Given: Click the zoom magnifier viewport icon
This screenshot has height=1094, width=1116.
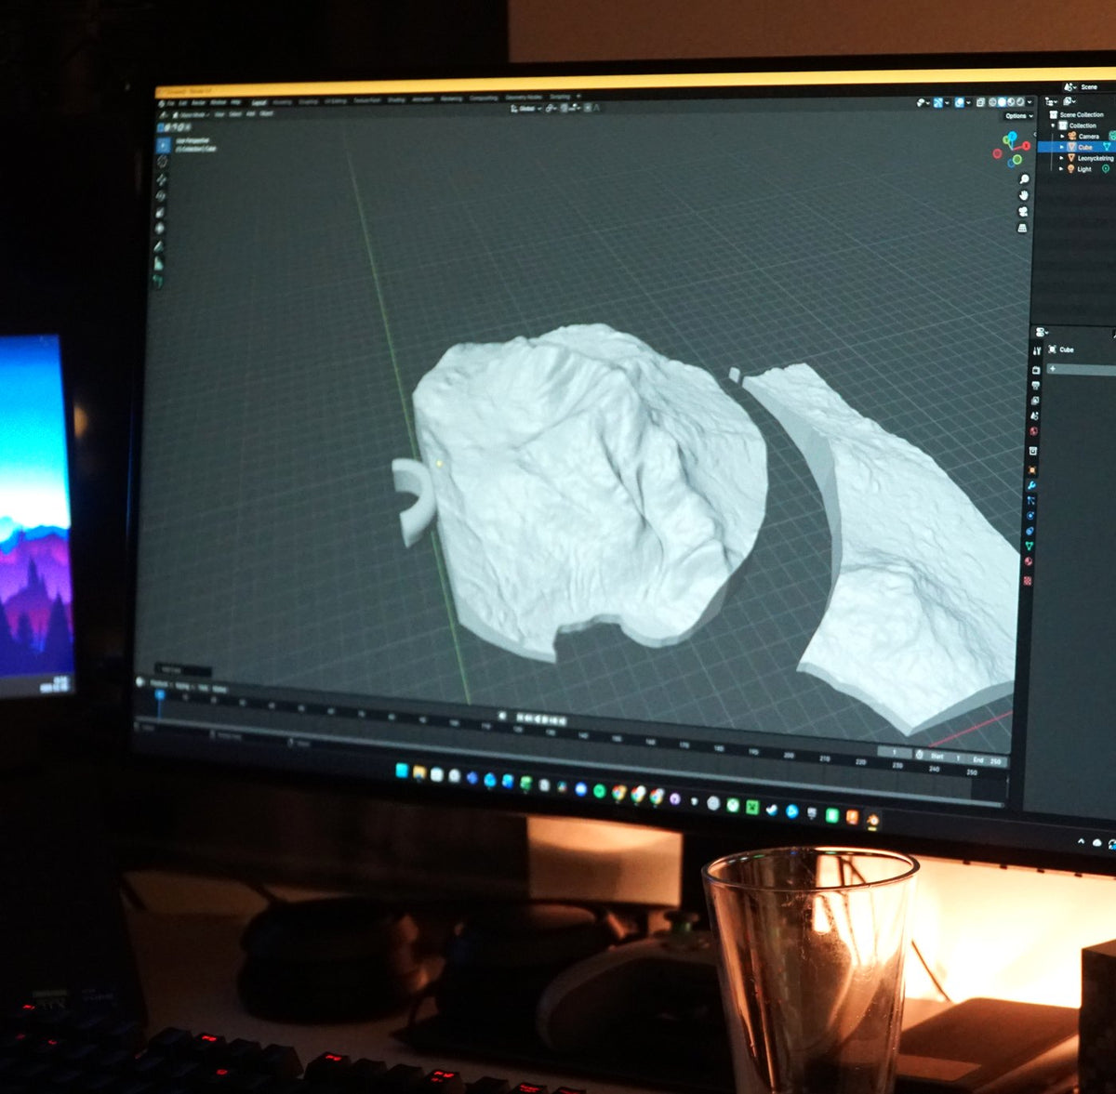Looking at the screenshot, I should pyautogui.click(x=1025, y=178).
